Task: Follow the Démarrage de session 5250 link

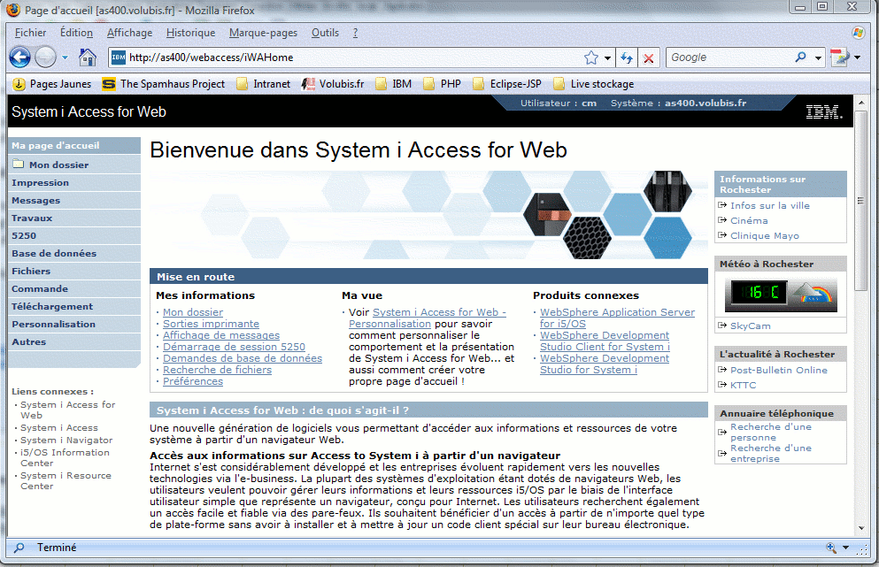Action: coord(234,347)
